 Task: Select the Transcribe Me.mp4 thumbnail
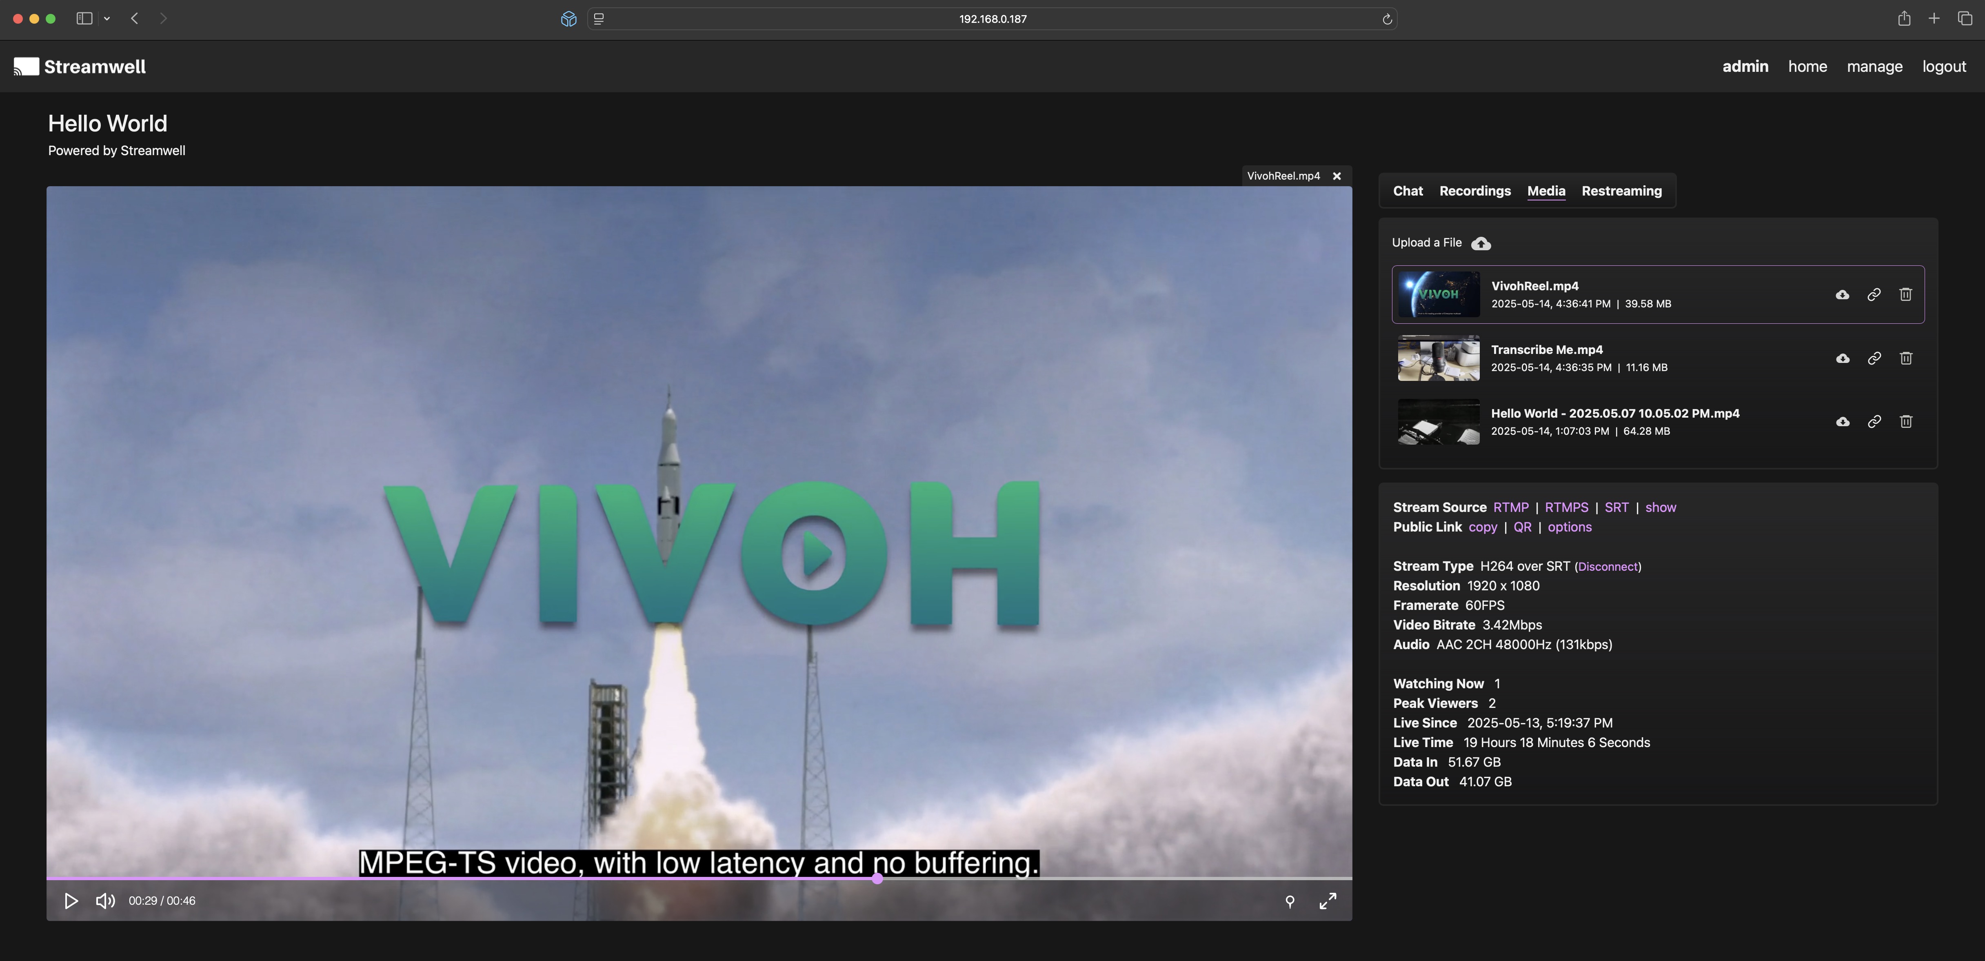[1438, 358]
